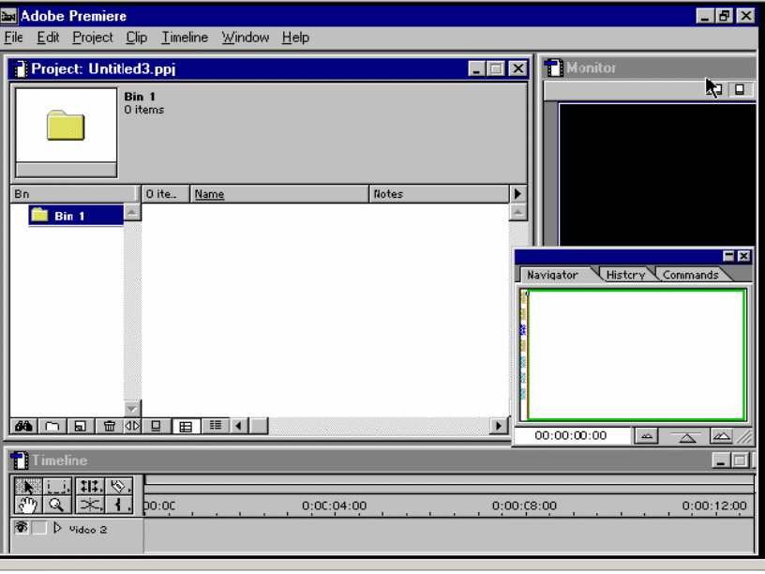Image resolution: width=765 pixels, height=574 pixels.
Task: Click the Navigator green view box
Action: pyautogui.click(x=637, y=355)
